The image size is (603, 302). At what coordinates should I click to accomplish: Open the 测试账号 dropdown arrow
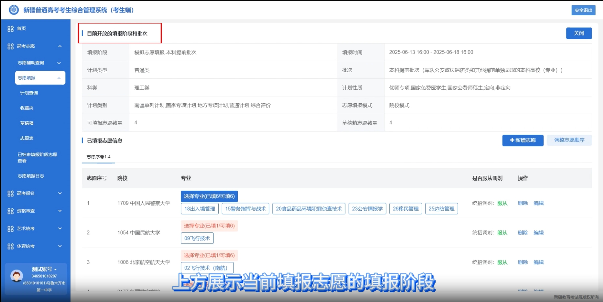coord(55,270)
